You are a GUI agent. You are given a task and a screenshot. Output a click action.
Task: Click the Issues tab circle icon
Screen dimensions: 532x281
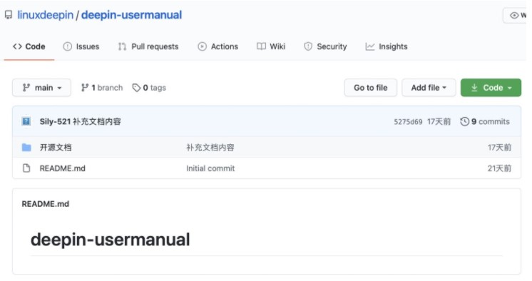pyautogui.click(x=68, y=46)
